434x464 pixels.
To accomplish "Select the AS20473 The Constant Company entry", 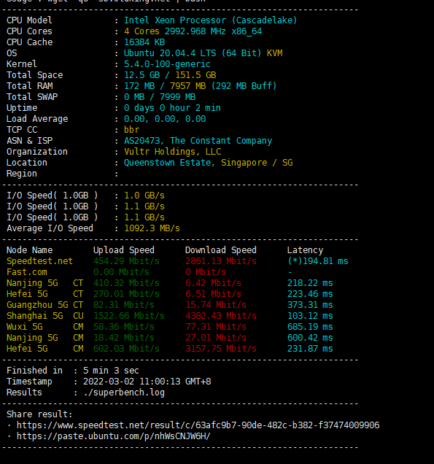I will pos(198,141).
